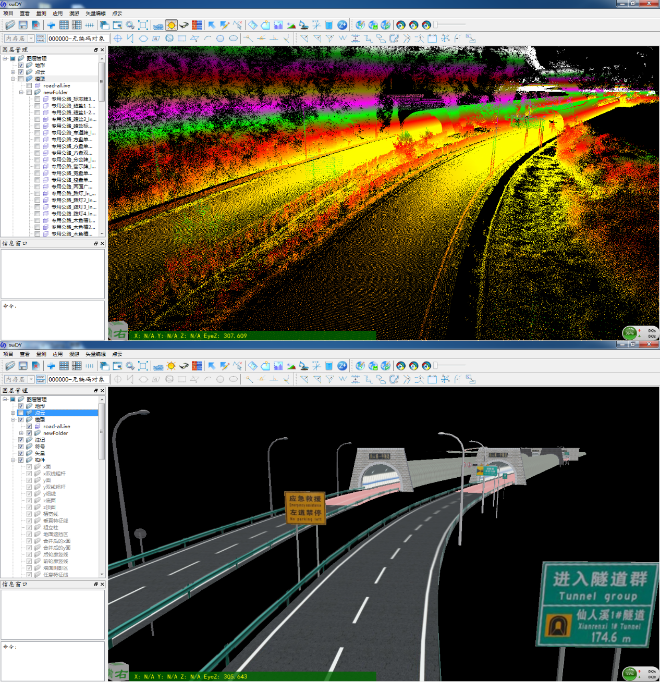Open the 矢量编辑 menu in upper window

(x=95, y=13)
